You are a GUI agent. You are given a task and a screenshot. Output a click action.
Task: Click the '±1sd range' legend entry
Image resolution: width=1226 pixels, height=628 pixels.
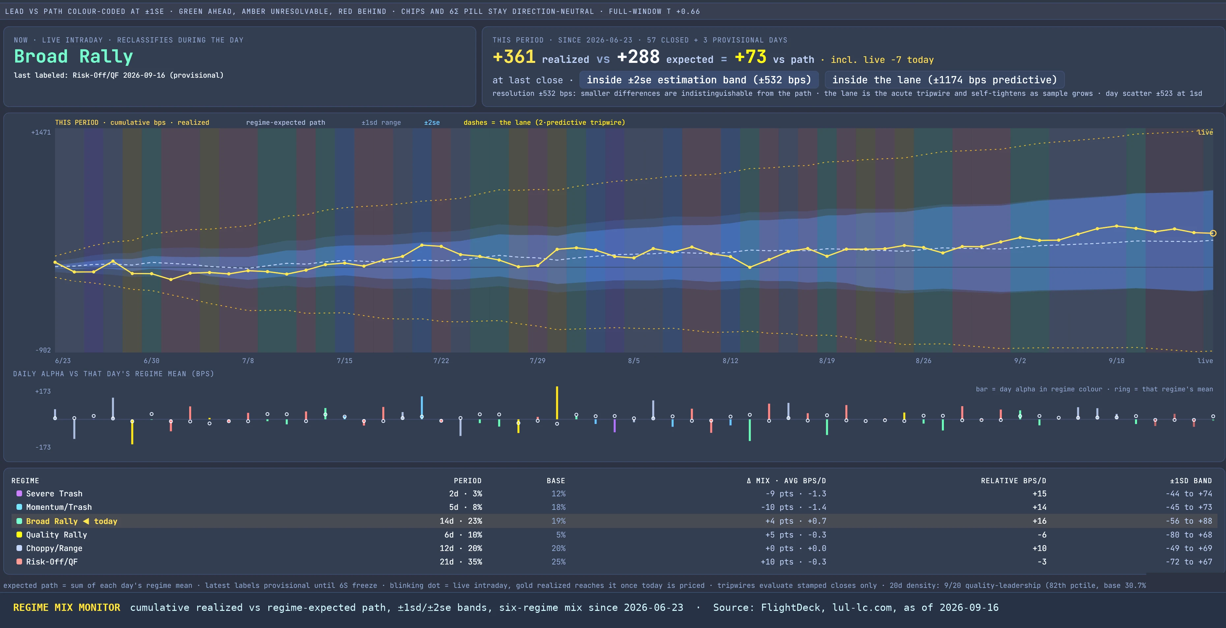(381, 123)
